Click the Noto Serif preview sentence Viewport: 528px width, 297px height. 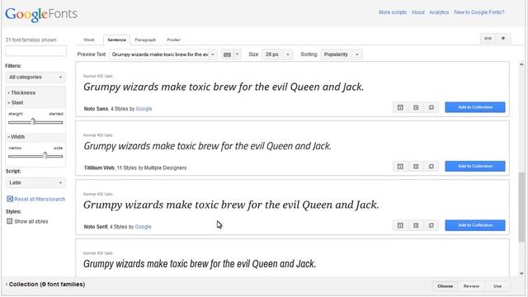click(231, 205)
